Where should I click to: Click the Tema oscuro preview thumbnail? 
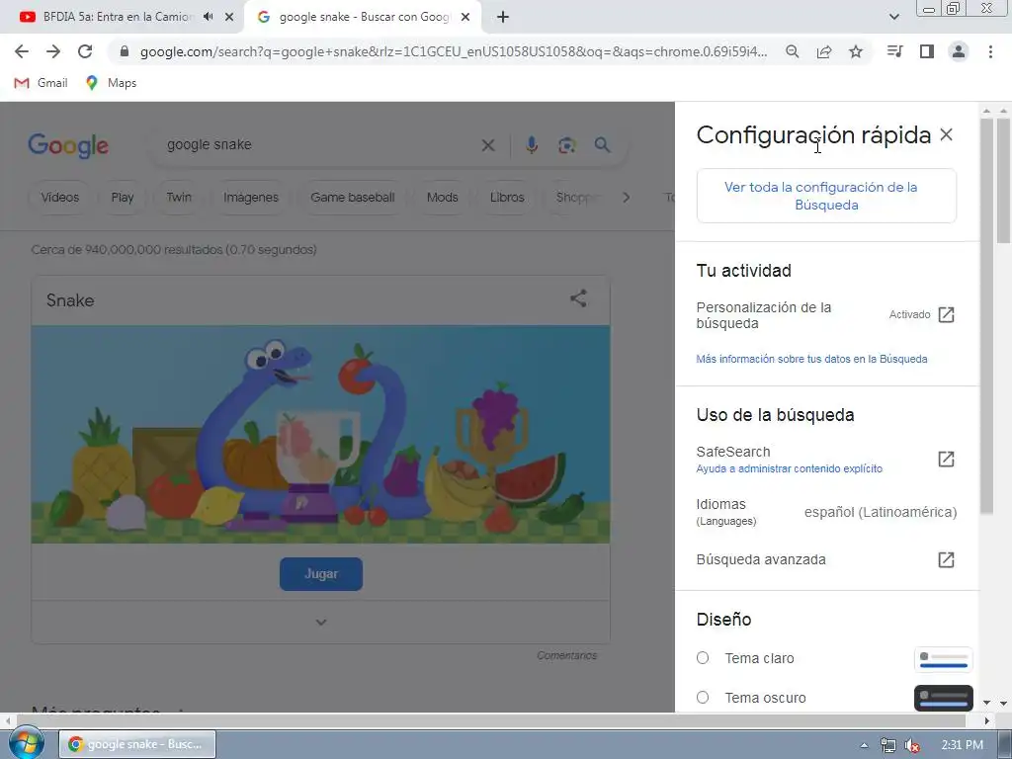tap(944, 698)
